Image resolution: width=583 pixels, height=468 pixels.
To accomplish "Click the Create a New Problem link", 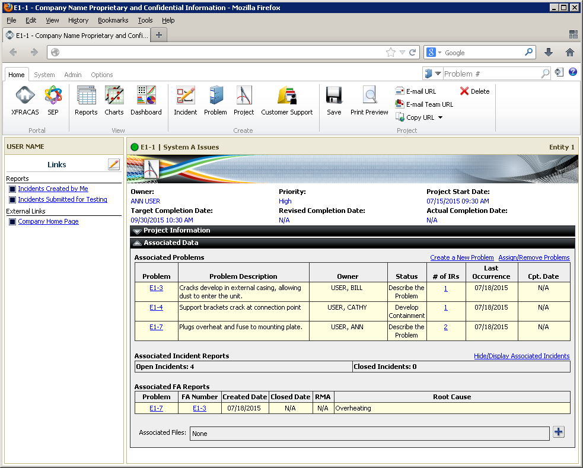I will (461, 257).
